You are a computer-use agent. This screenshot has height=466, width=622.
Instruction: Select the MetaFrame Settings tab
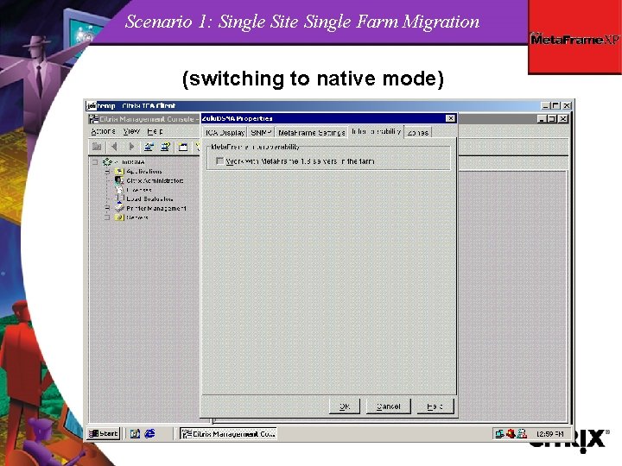click(x=311, y=133)
